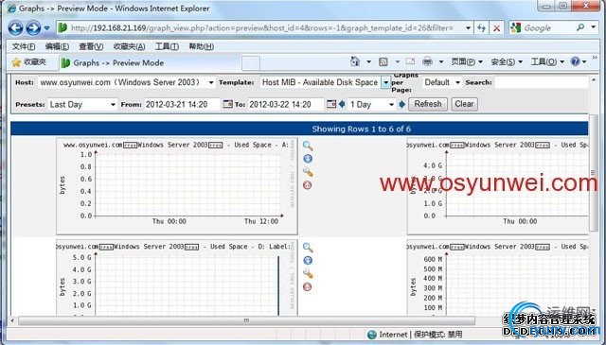Shift time span forward with right arrow
The height and width of the screenshot is (345, 606).
tap(401, 104)
